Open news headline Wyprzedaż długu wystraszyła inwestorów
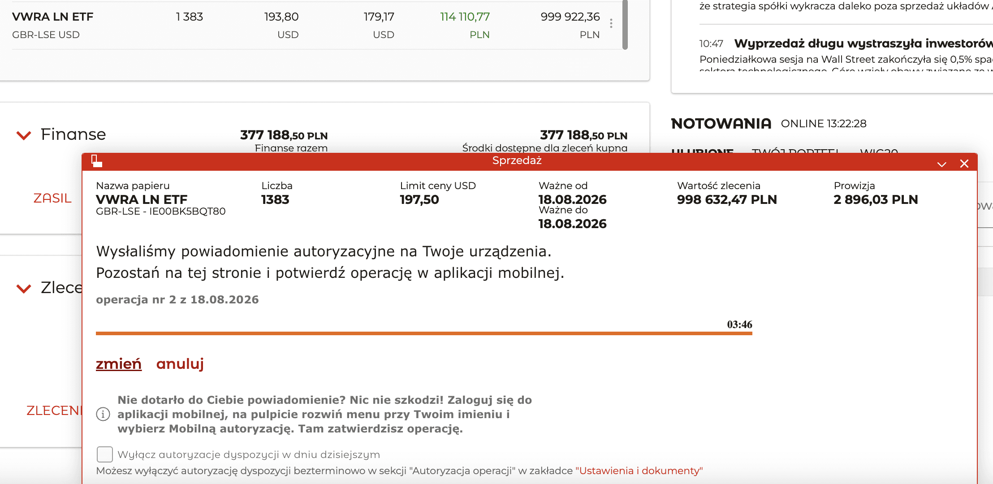Image resolution: width=993 pixels, height=484 pixels. (x=863, y=43)
